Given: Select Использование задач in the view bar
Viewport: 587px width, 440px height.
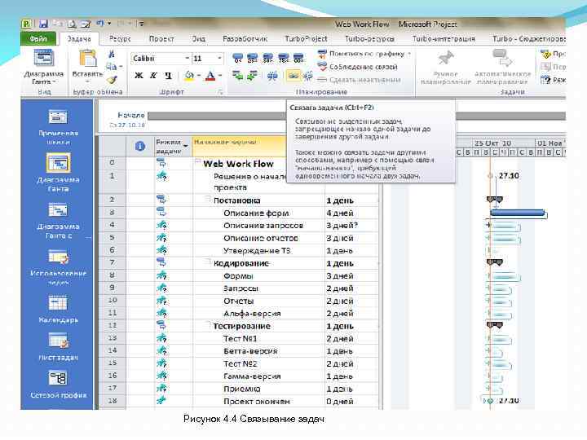Looking at the screenshot, I should [58, 267].
